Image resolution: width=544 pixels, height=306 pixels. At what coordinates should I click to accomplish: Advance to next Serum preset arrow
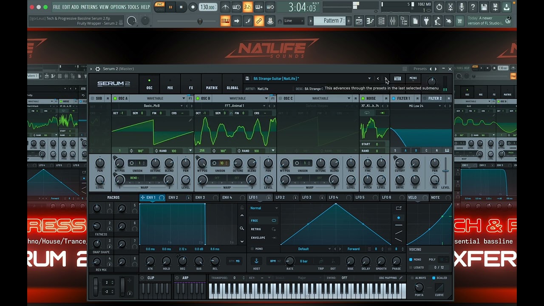(385, 79)
